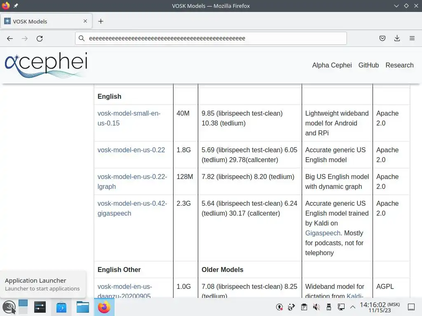Viewport: 422px width, 316px height.
Task: Open vosk-model-en-us-0.22 link
Action: click(131, 150)
